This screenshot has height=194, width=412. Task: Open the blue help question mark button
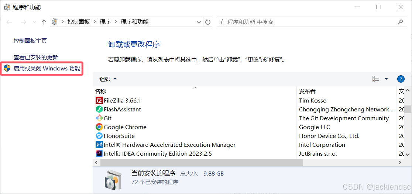tap(401, 79)
